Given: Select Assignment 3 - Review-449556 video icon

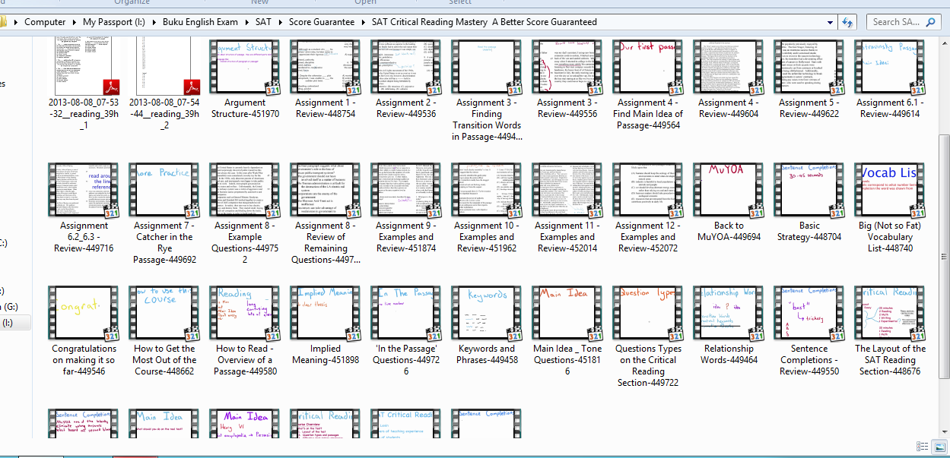Looking at the screenshot, I should pos(567,67).
